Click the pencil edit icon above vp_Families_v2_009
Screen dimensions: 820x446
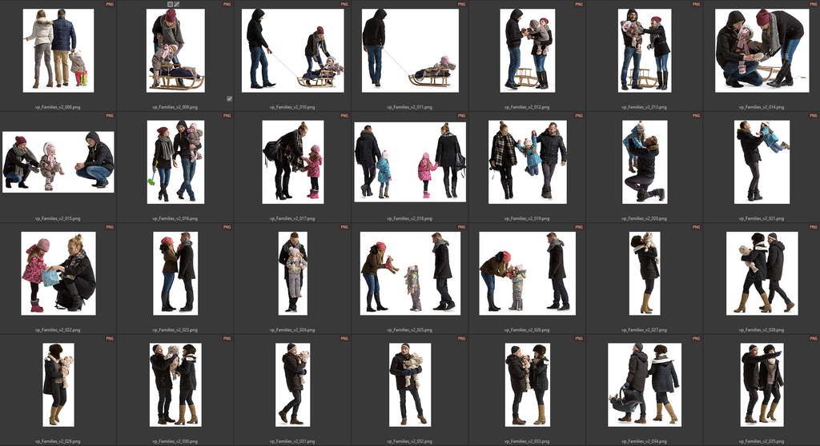click(x=177, y=5)
